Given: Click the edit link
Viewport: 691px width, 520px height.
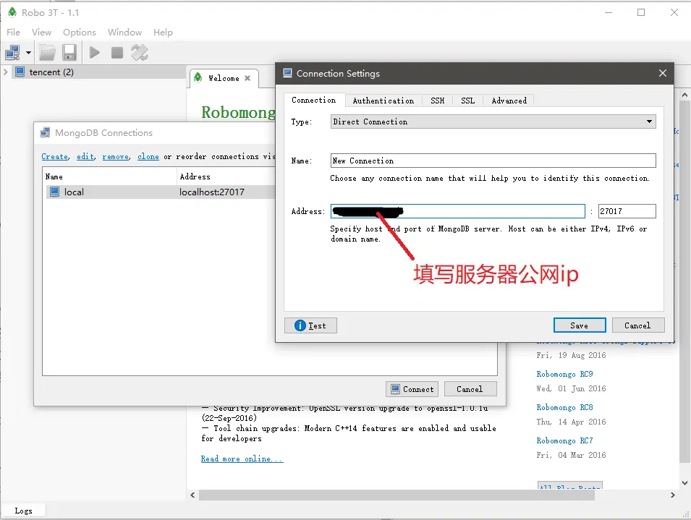Looking at the screenshot, I should coord(85,157).
